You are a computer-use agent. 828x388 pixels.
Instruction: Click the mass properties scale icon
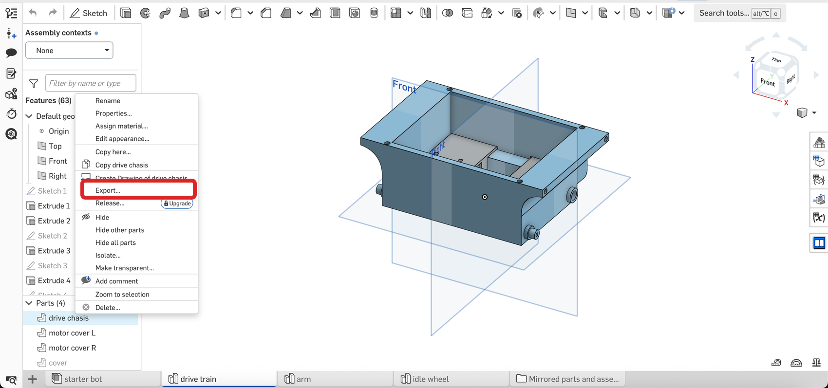coord(816,363)
